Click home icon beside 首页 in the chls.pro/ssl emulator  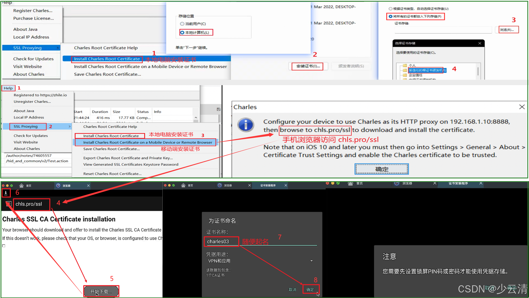click(x=21, y=186)
